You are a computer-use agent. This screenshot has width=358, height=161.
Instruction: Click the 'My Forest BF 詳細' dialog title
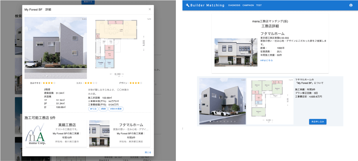tap(38, 10)
